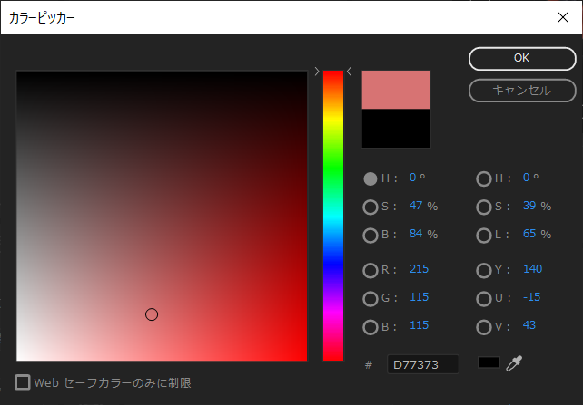This screenshot has width=583, height=405.
Task: Select the YUV Y radio button
Action: pos(484,270)
